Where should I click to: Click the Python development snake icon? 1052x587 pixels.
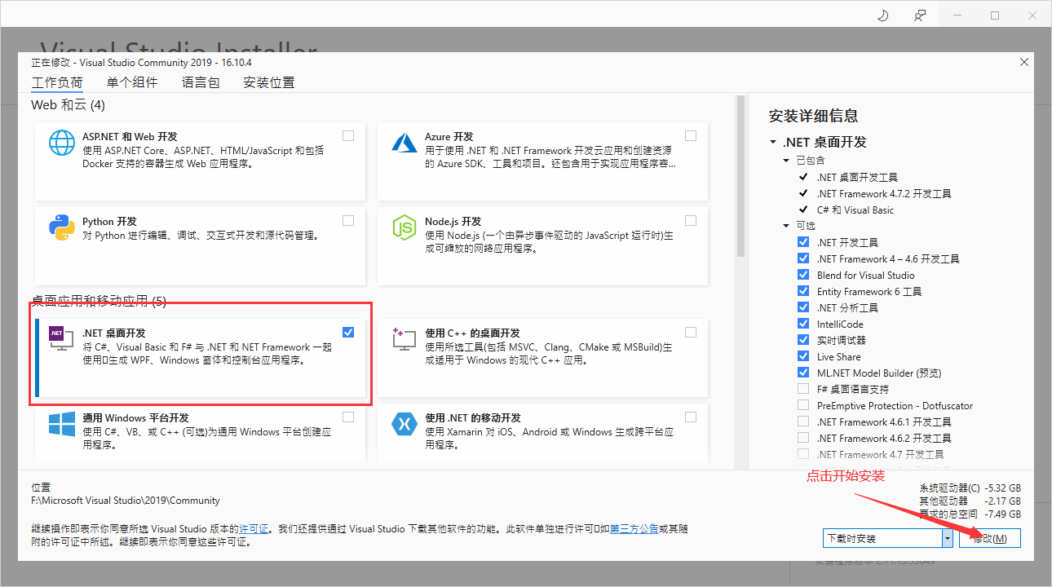62,227
